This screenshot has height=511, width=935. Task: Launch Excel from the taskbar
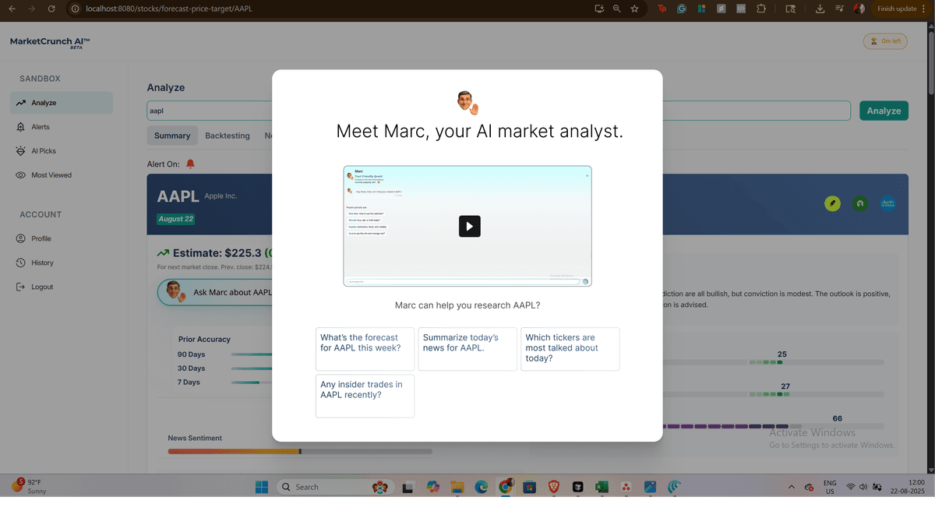click(602, 486)
